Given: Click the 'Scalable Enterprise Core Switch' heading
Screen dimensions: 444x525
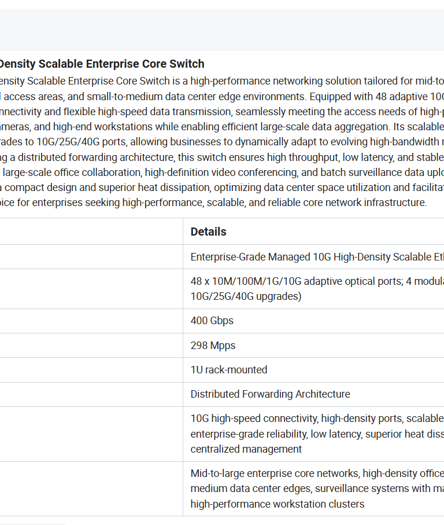Looking at the screenshot, I should click(102, 64).
